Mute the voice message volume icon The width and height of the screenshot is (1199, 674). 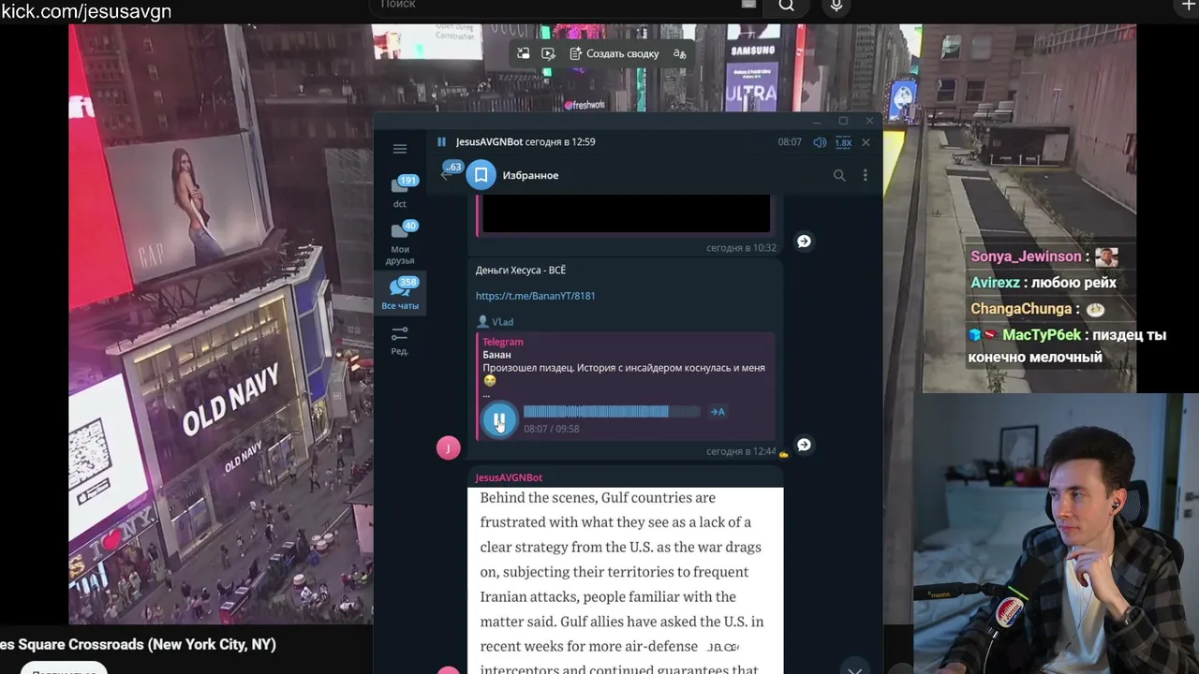click(x=820, y=142)
